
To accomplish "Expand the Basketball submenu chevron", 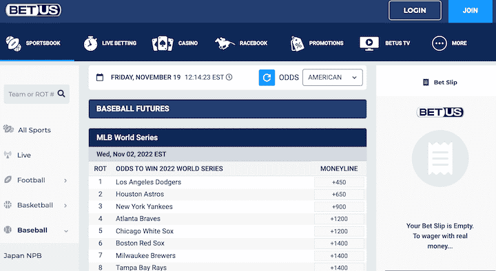I will [65, 206].
